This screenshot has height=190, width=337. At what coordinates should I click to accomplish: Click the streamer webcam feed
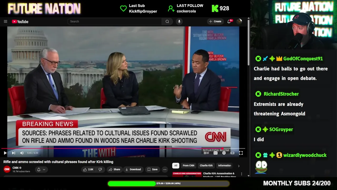click(294, 25)
